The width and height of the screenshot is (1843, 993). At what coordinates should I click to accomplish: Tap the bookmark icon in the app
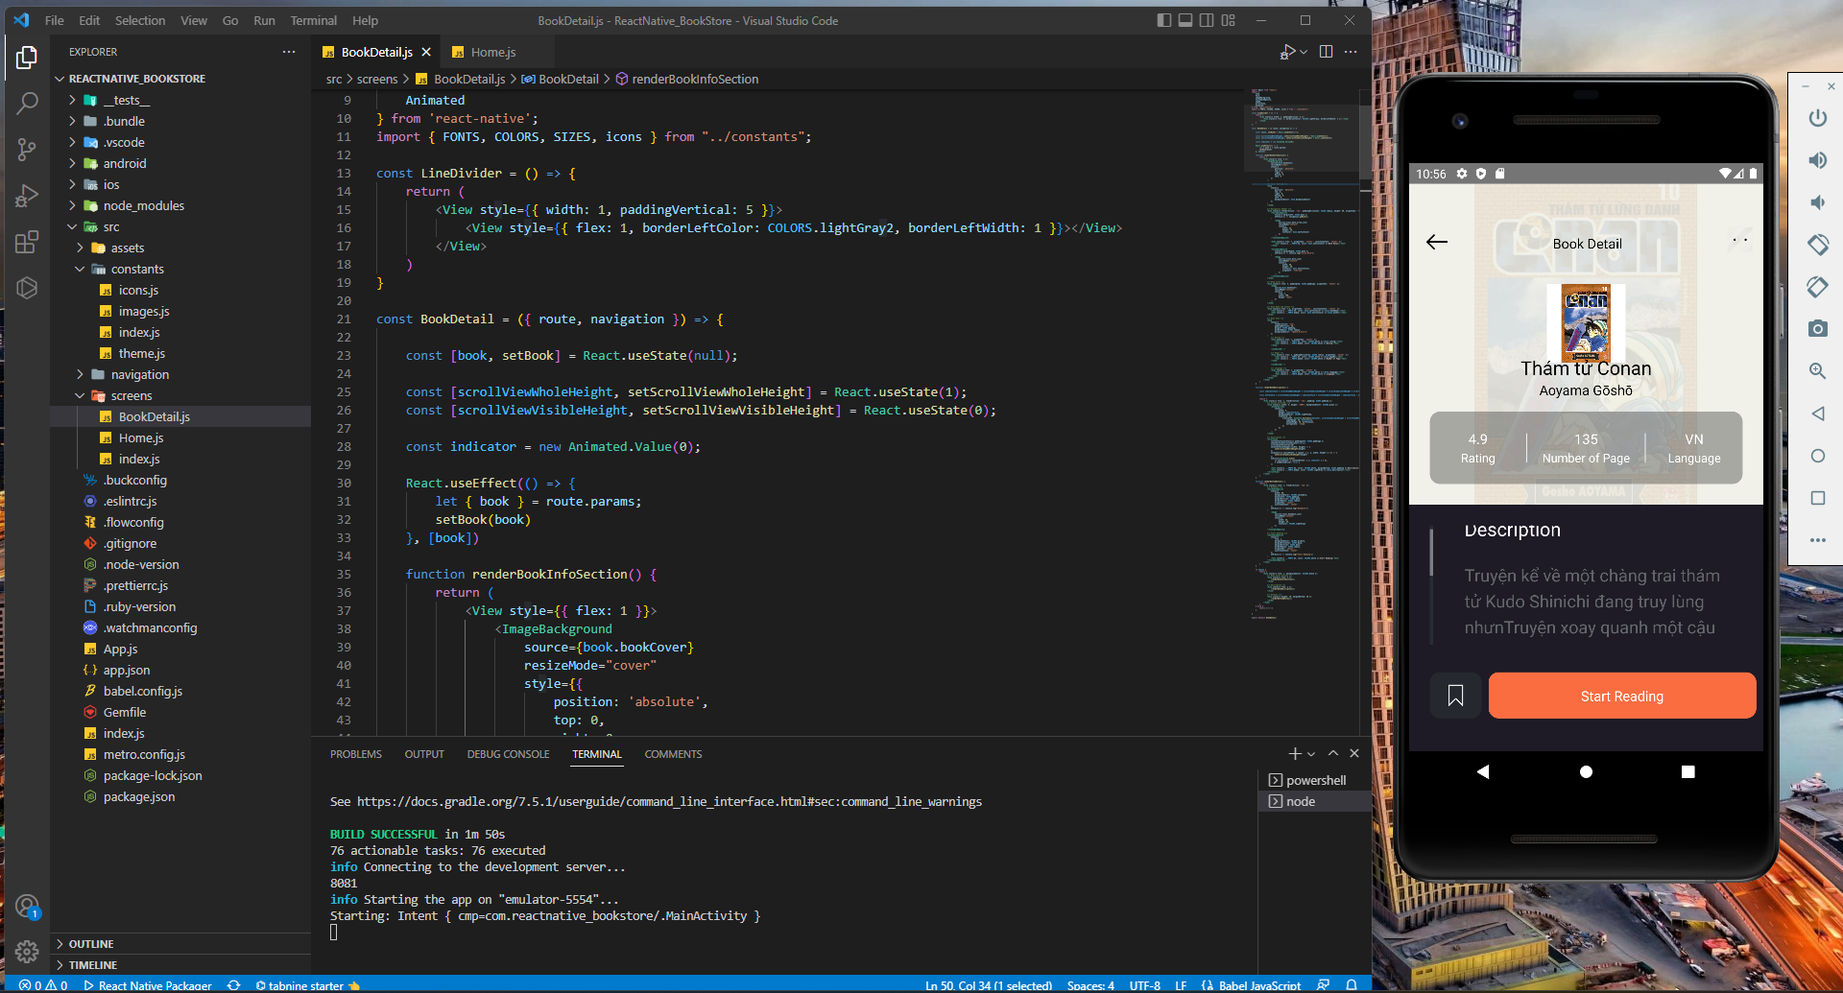click(x=1455, y=696)
